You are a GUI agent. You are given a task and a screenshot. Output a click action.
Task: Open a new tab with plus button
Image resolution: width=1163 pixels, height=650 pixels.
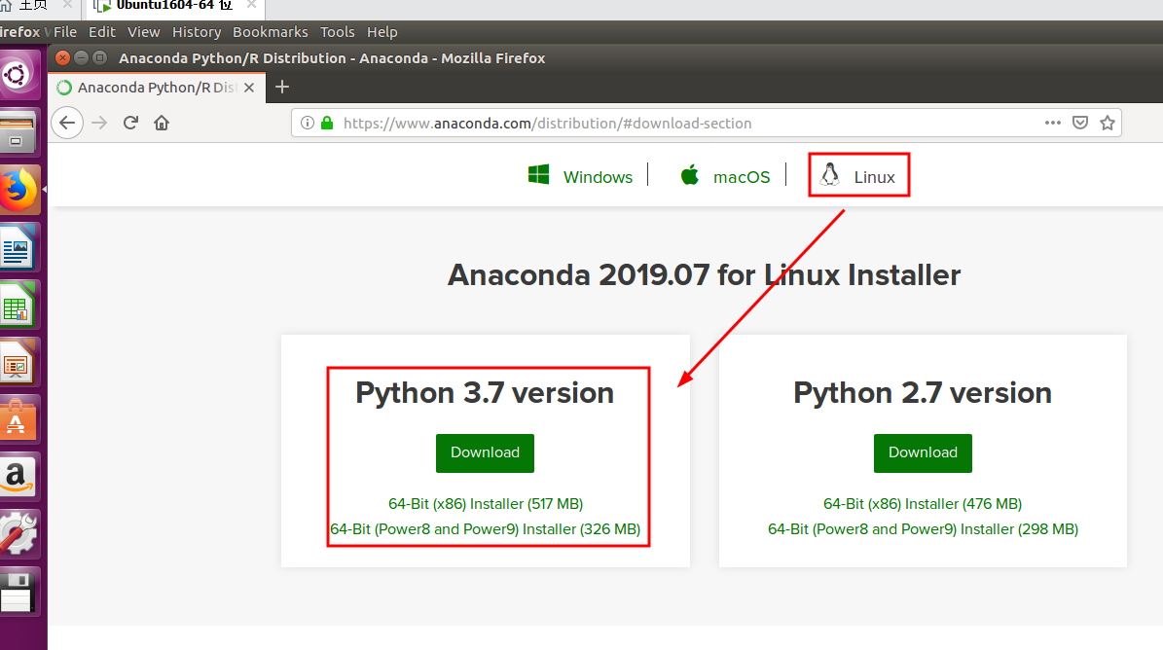282,88
